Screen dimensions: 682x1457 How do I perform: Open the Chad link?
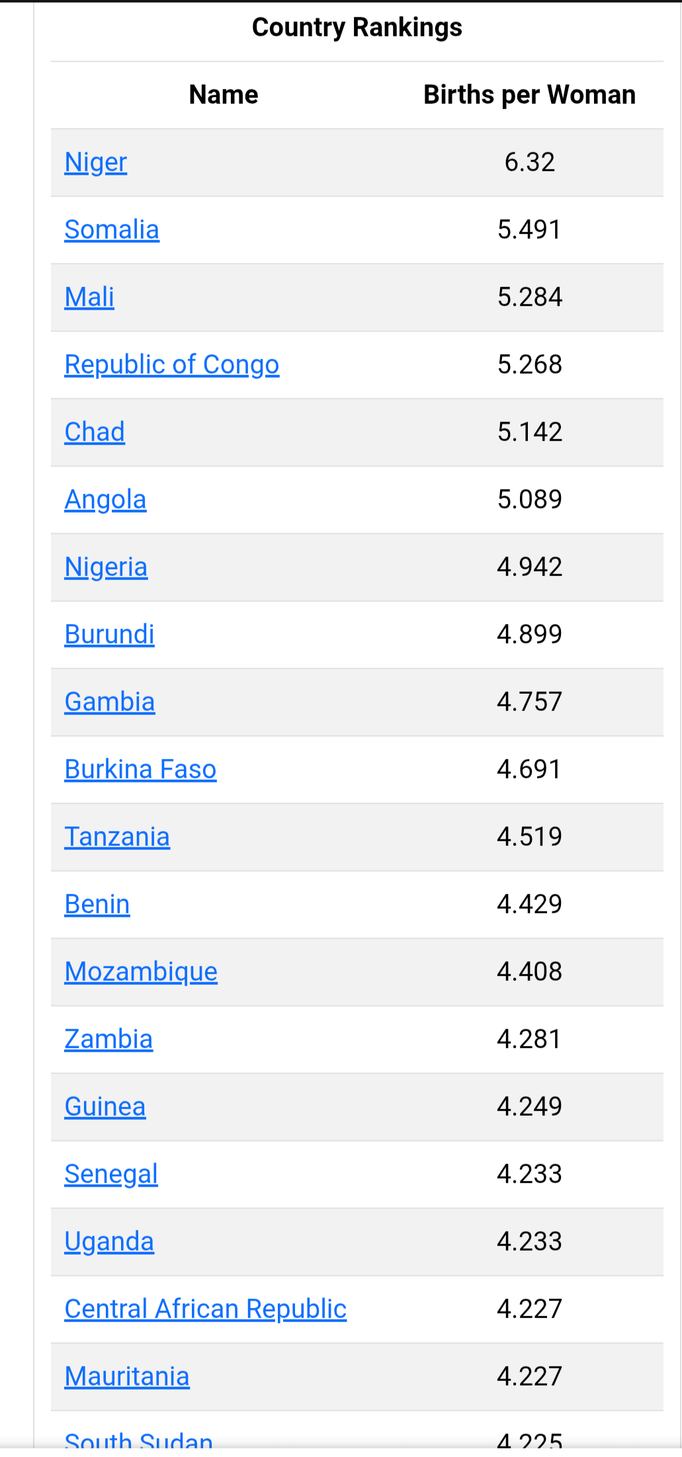(95, 433)
